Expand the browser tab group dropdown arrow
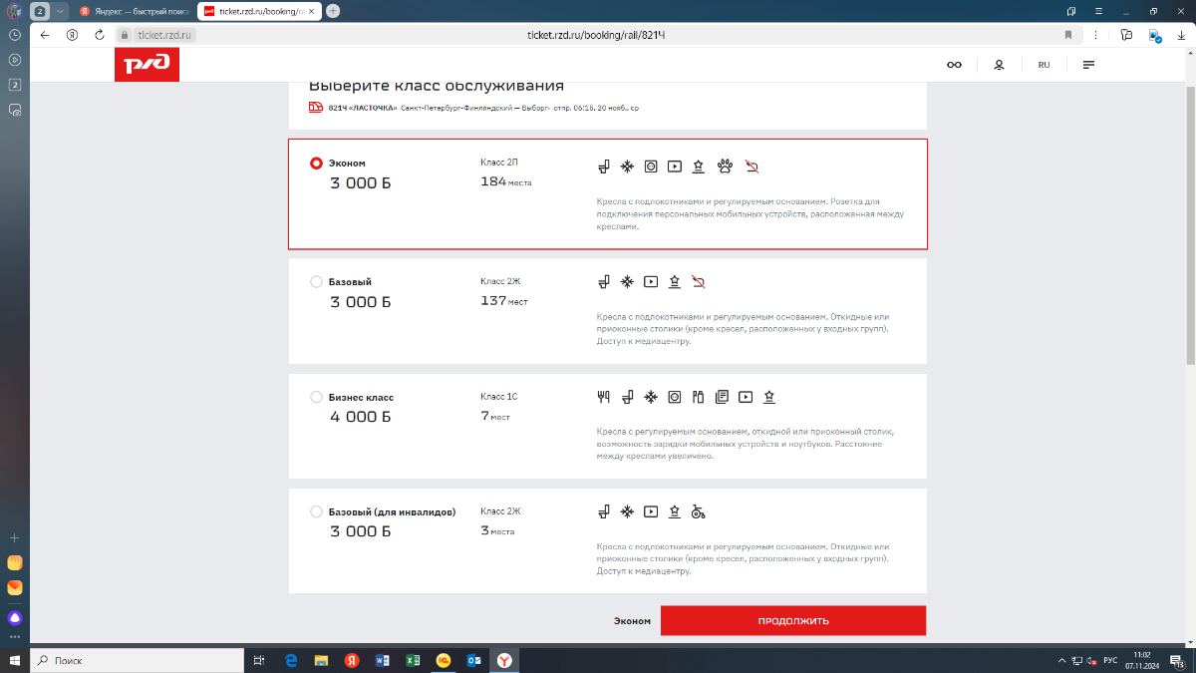The height and width of the screenshot is (673, 1196). [x=59, y=11]
